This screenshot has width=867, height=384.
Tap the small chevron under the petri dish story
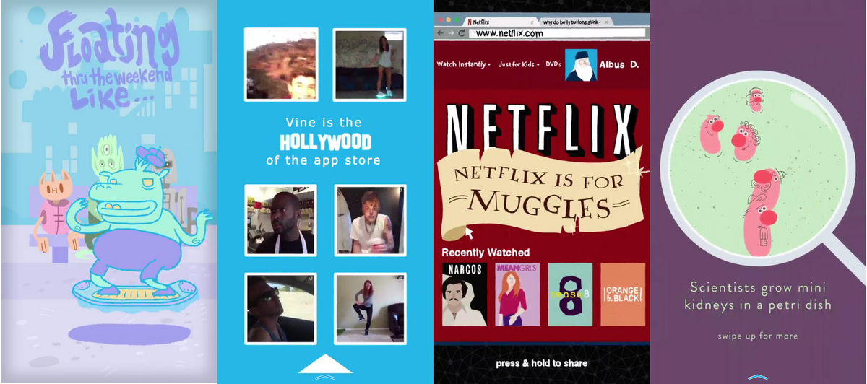756,376
